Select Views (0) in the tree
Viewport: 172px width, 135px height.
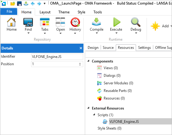pos(111,68)
